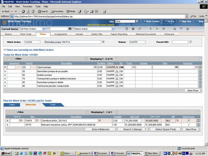Delete task row Oprire pompa

(x=200, y=67)
